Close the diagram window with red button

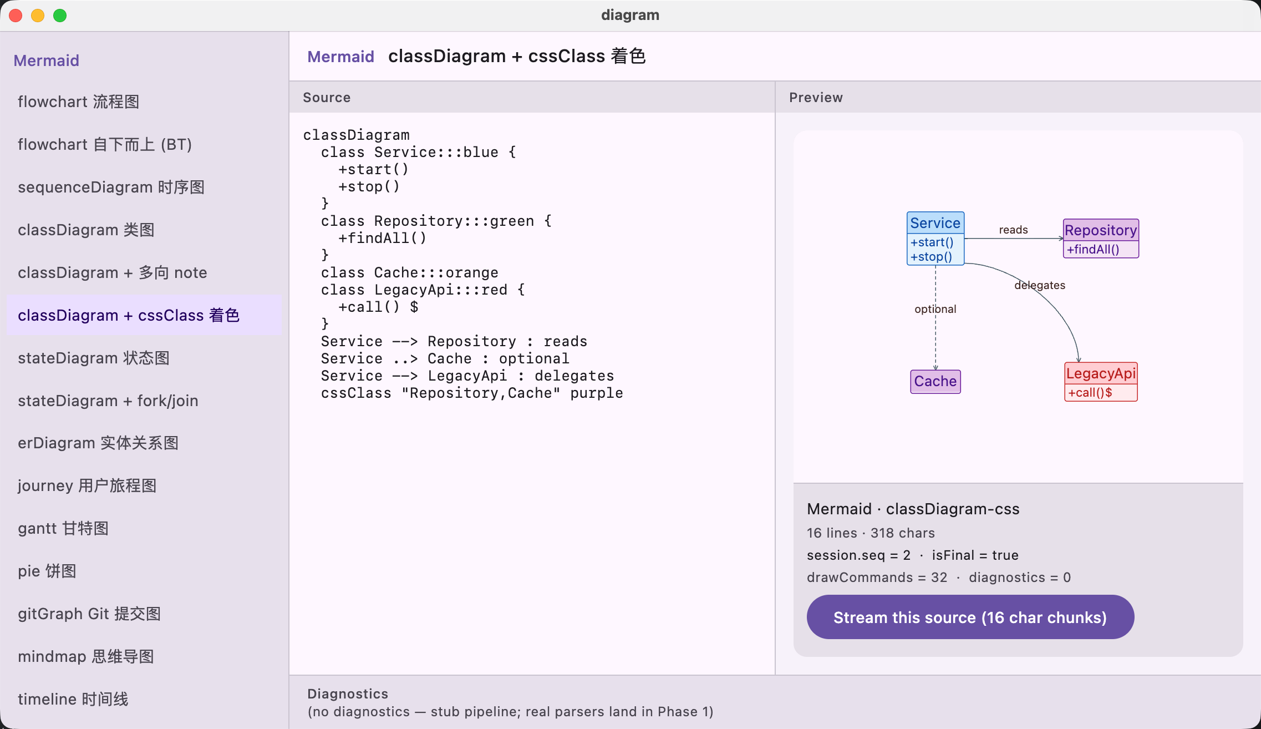(16, 16)
